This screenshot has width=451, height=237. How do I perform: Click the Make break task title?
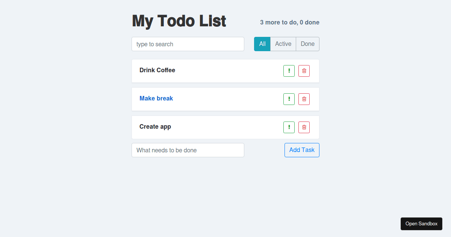(x=156, y=98)
